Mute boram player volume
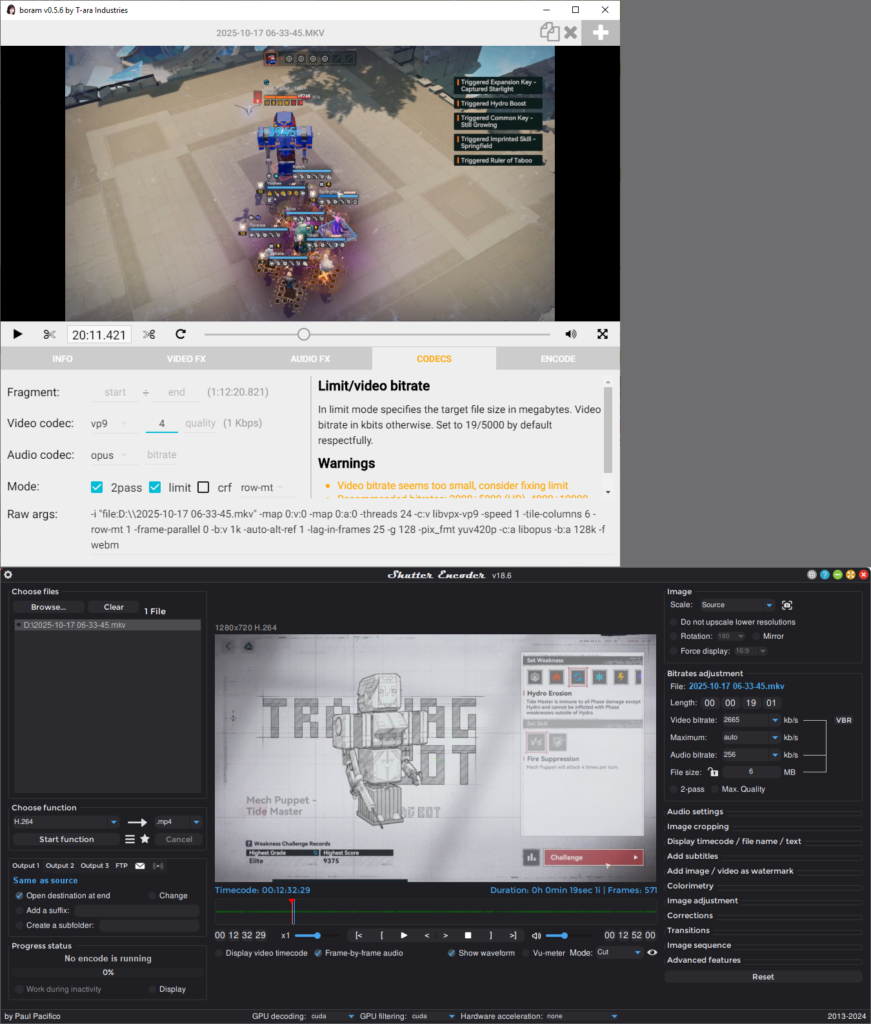The width and height of the screenshot is (871, 1024). [571, 334]
